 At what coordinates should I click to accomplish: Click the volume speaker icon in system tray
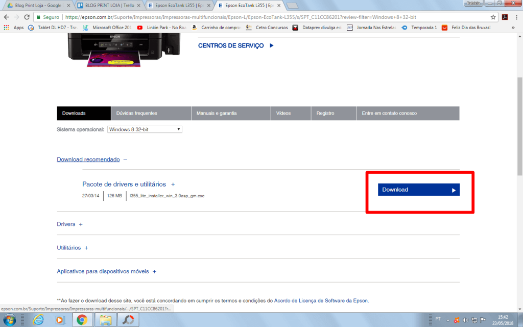pyautogui.click(x=464, y=320)
